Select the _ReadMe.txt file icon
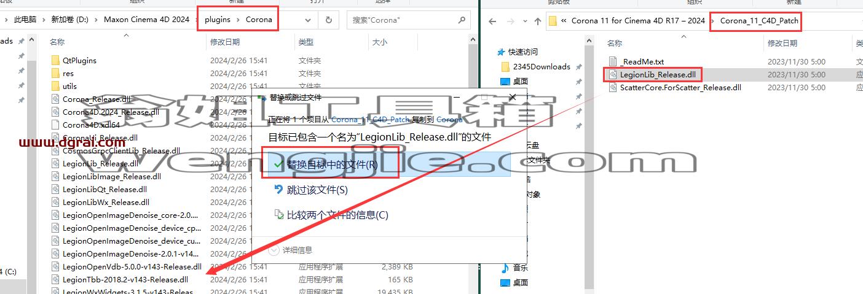863x294 pixels. click(x=612, y=61)
